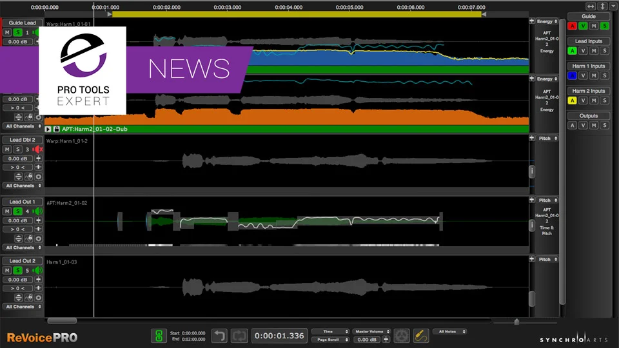Open the All Notes dropdown
This screenshot has height=348, width=619.
point(450,332)
